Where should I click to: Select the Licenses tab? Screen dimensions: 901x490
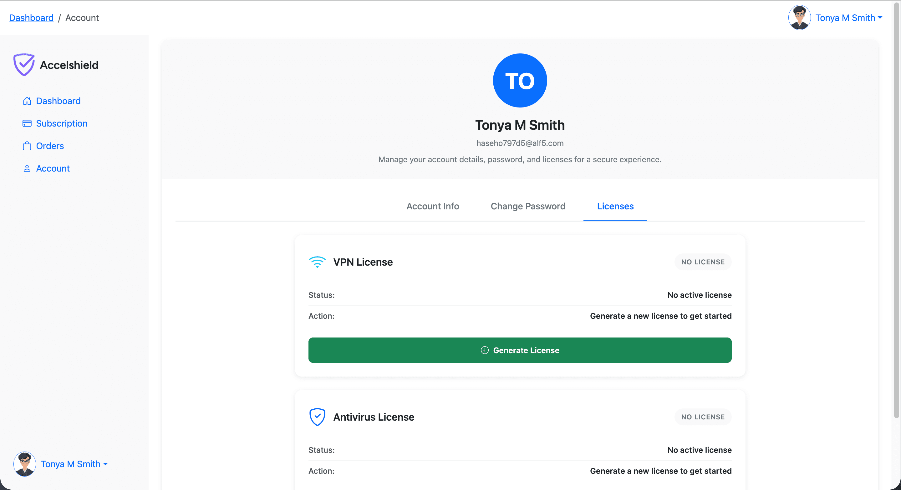[x=615, y=206]
